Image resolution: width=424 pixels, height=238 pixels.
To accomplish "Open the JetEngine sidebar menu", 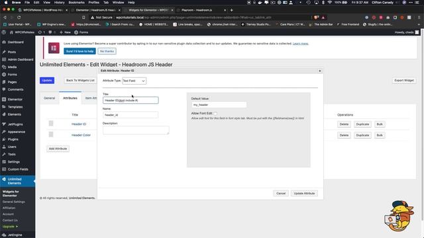I will [15, 235].
